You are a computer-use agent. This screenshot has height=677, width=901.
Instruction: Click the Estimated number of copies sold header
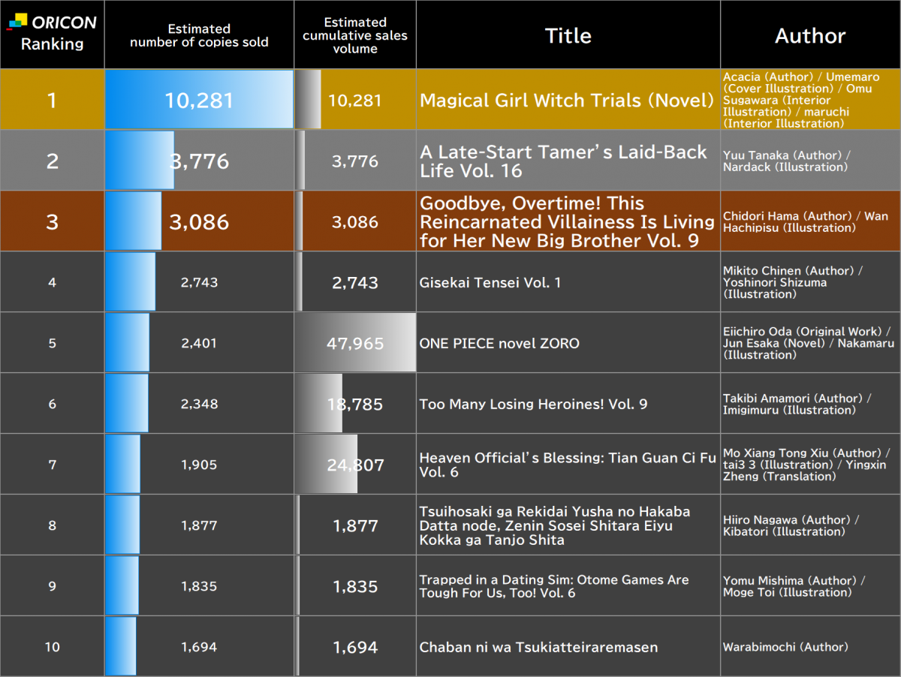[199, 35]
